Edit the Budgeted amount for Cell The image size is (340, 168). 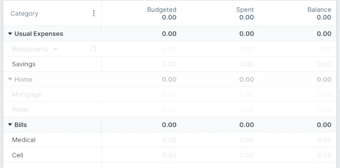tap(169, 155)
